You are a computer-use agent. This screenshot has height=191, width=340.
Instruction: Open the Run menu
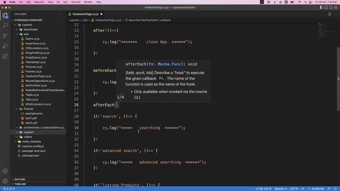coord(65,2)
